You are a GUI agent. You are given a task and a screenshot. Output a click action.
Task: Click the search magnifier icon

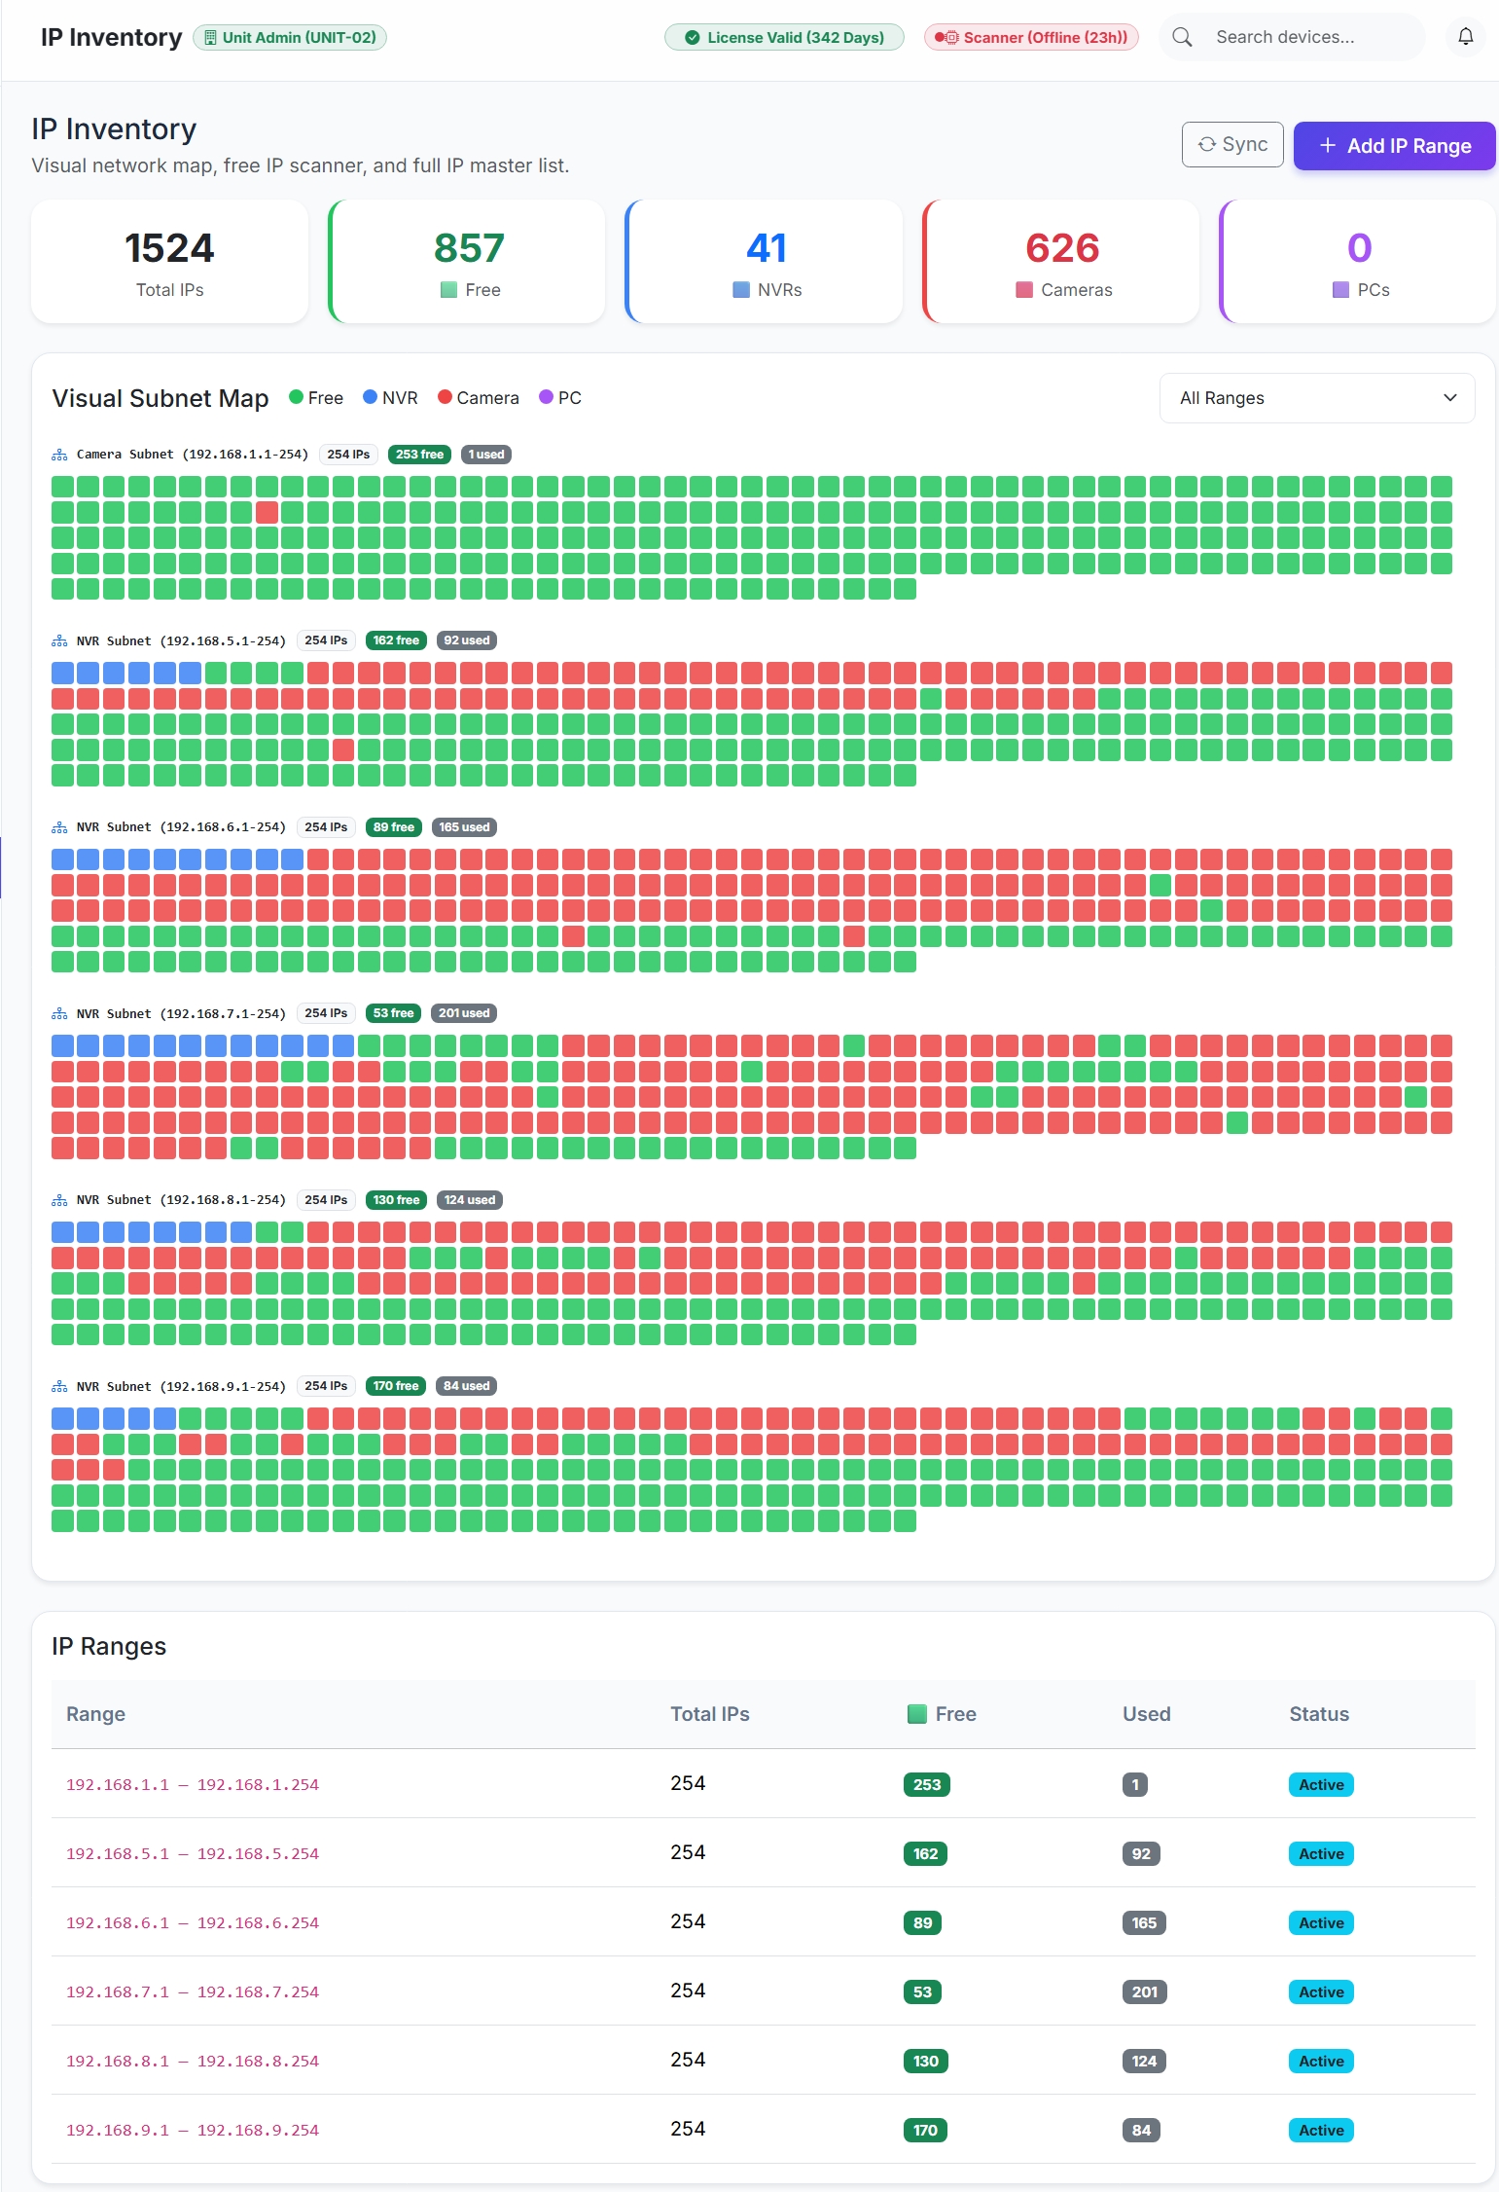(1182, 37)
